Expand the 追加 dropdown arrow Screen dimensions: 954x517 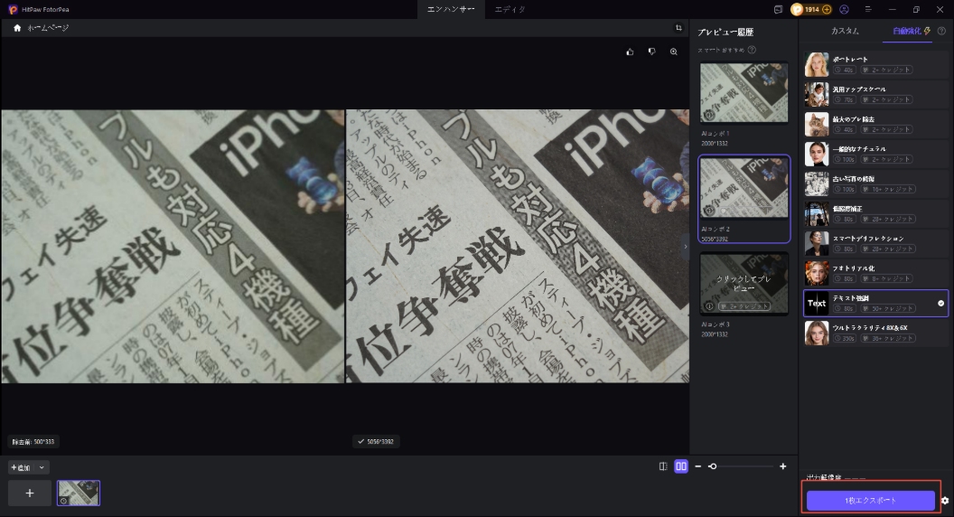pos(42,467)
